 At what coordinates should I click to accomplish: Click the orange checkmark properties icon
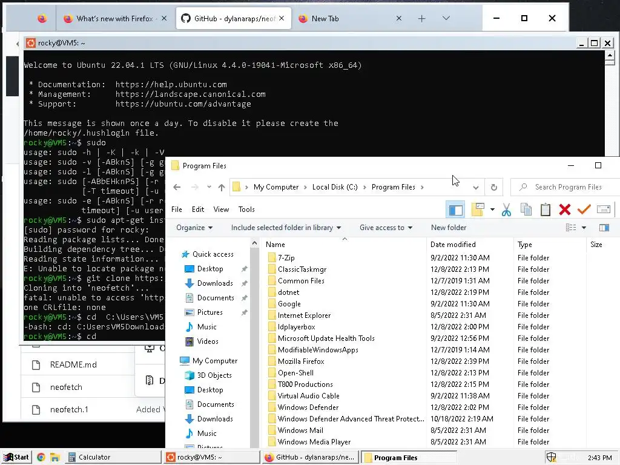click(584, 209)
